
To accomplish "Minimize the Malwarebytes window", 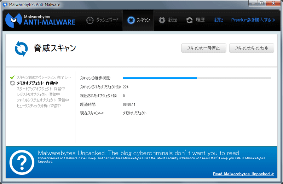I will coord(253,4).
